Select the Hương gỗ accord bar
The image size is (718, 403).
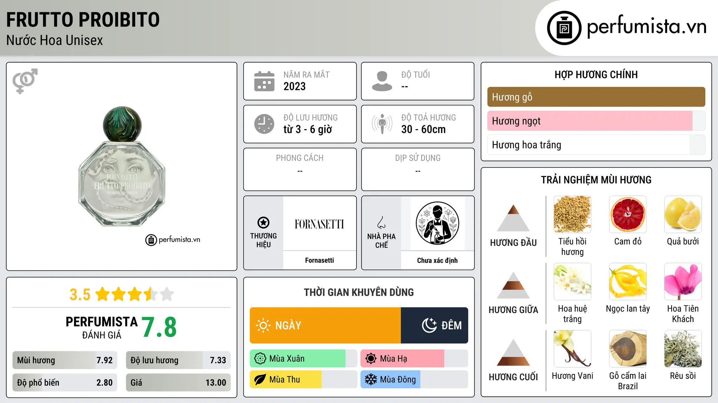[x=596, y=97]
